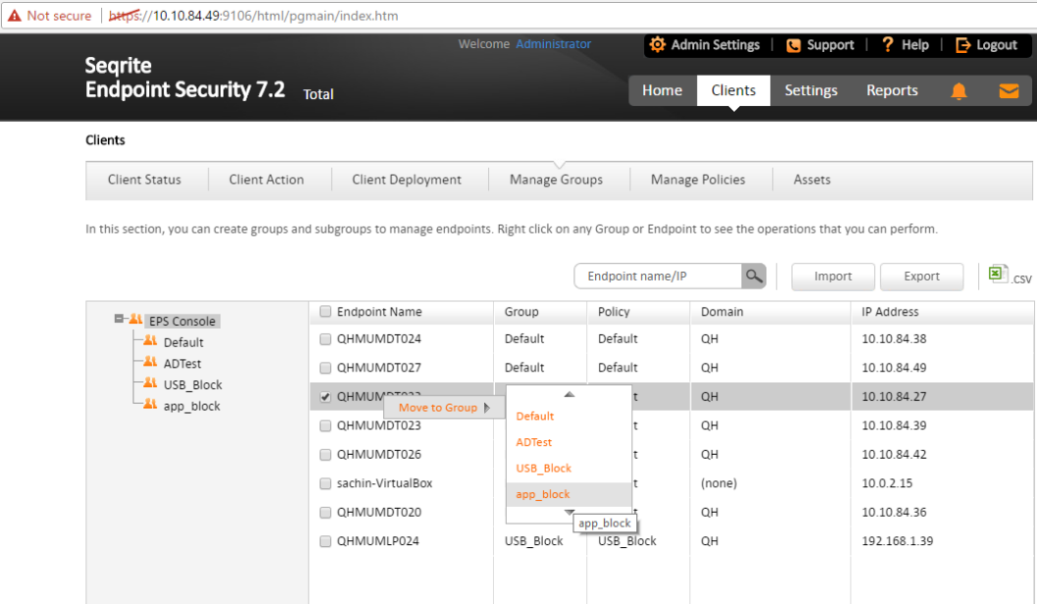Viewport: 1037px width, 604px height.
Task: Click the Domain column header
Action: coord(722,311)
